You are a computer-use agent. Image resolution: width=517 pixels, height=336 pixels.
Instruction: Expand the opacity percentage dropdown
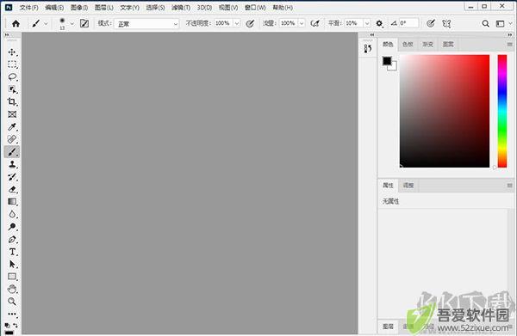(x=237, y=23)
